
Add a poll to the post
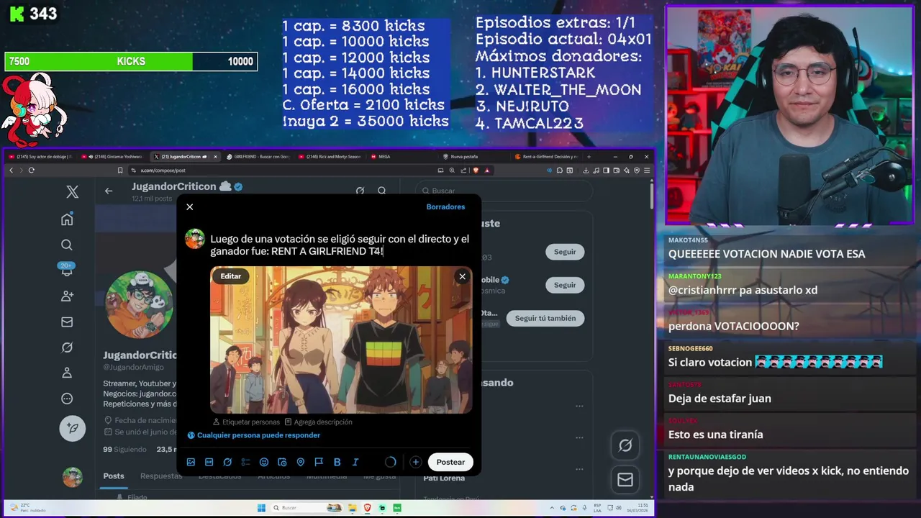(x=245, y=462)
